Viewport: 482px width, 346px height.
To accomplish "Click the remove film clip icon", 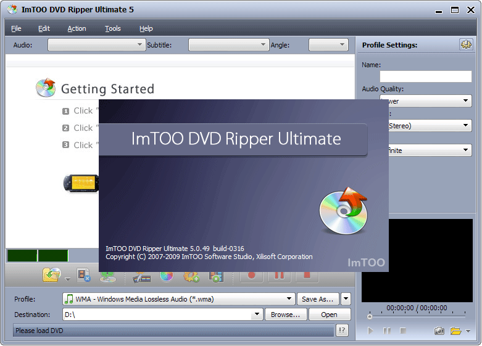I will pos(83,275).
